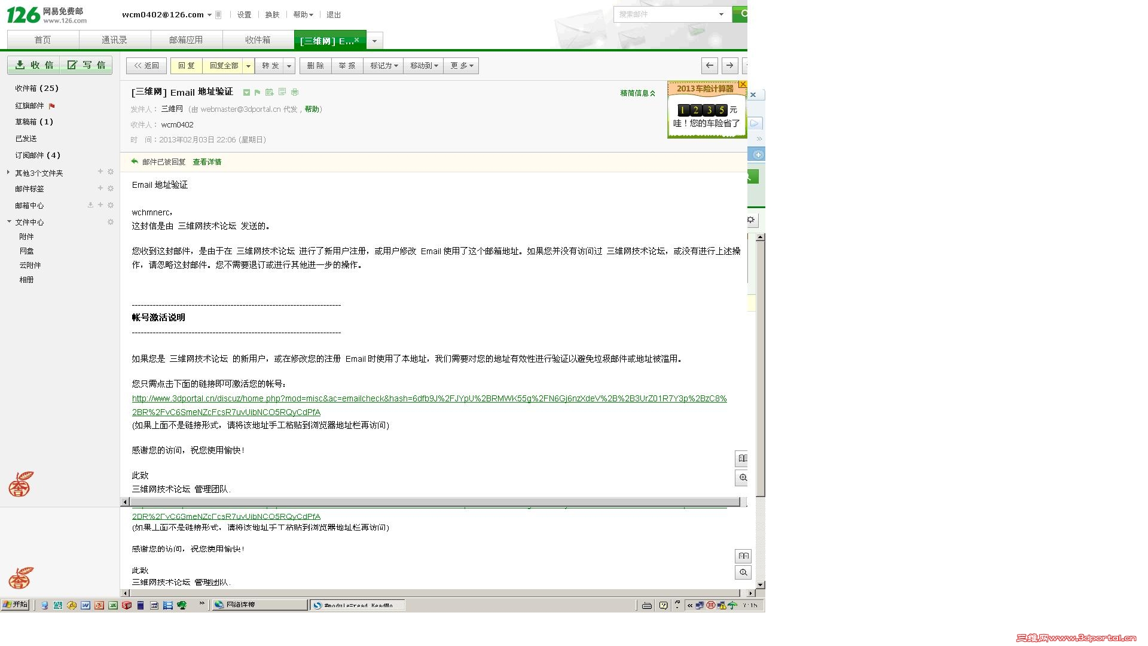Open the 3dportal account activation link
1148x646 pixels.
coord(429,398)
